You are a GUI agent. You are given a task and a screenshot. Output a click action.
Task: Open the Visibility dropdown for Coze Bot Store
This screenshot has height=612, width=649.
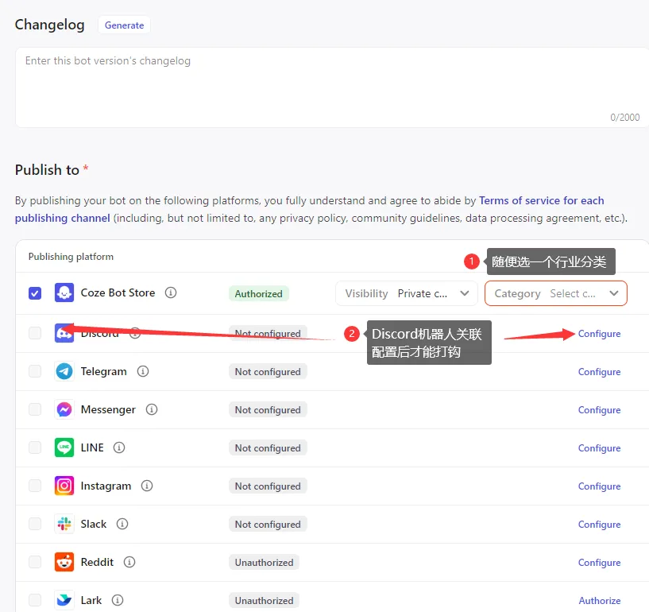pos(407,293)
